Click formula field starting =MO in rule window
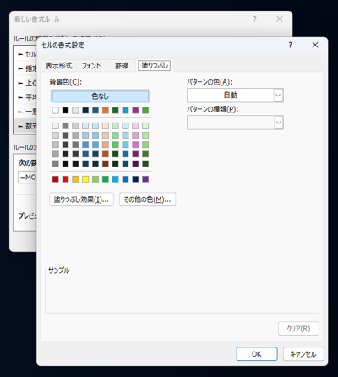Image resolution: width=338 pixels, height=377 pixels. (27, 178)
